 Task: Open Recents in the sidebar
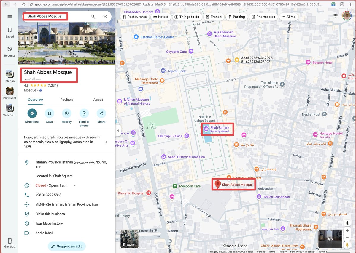(10, 51)
